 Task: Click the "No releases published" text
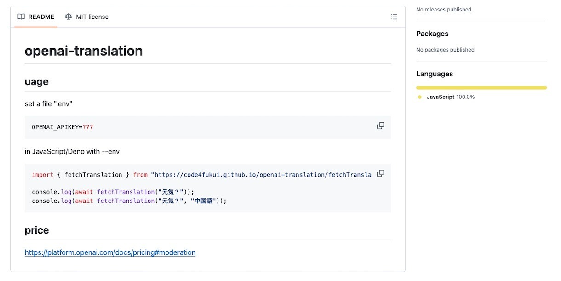pyautogui.click(x=443, y=10)
